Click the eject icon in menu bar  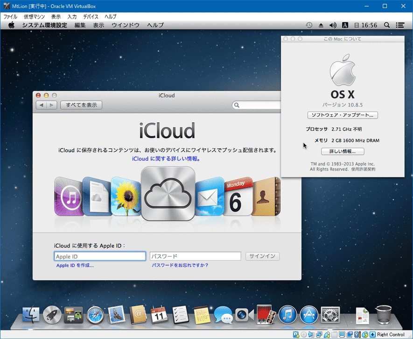(x=321, y=25)
